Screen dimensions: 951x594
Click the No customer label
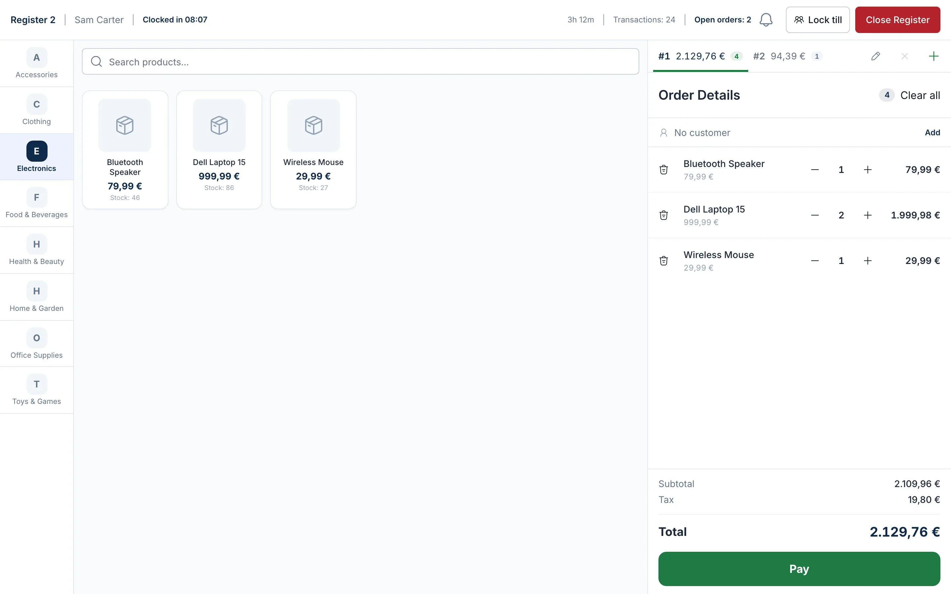click(x=702, y=133)
